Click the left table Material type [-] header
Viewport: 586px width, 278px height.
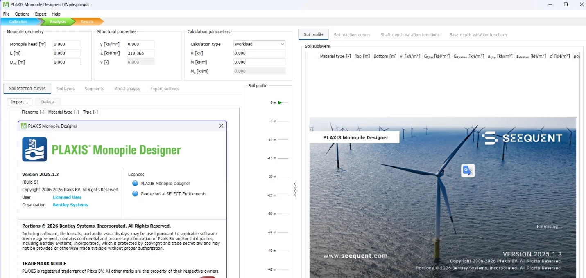point(63,112)
